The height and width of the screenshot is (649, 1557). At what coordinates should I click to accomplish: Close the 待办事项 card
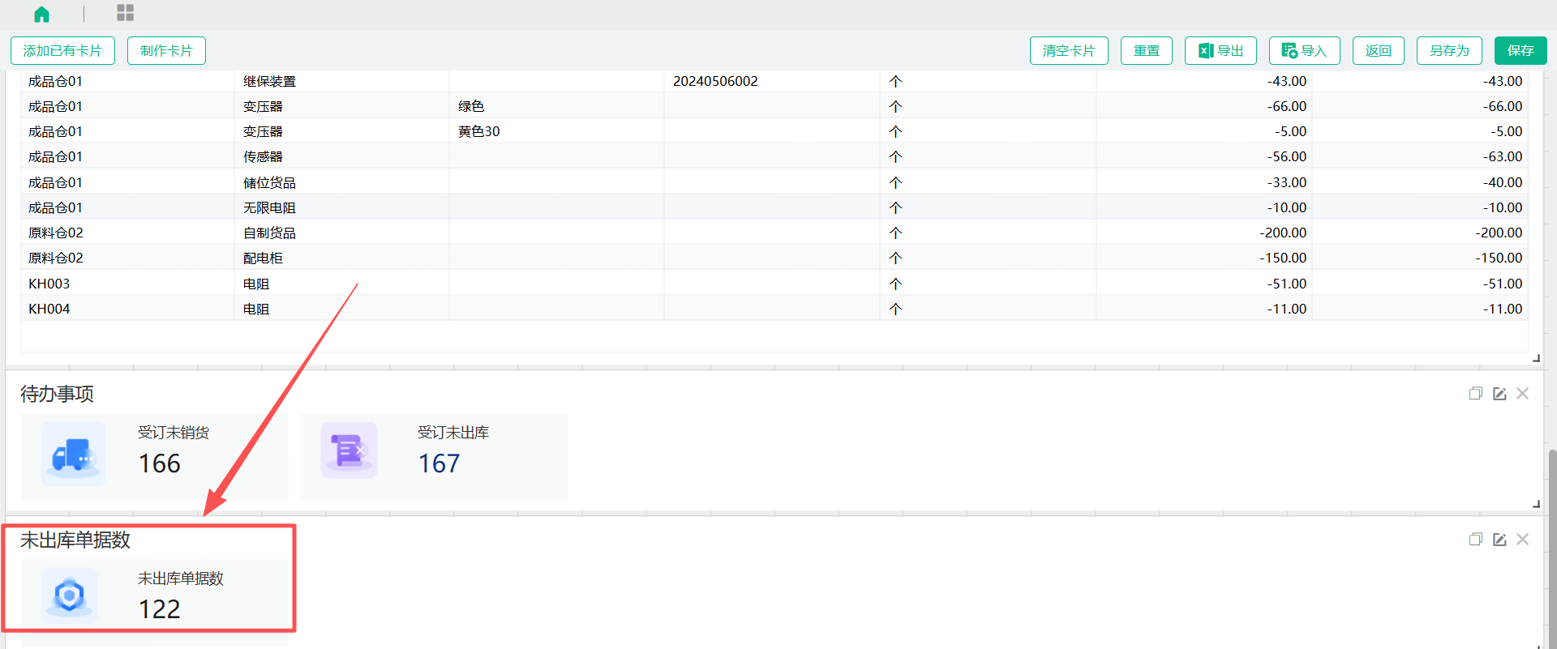pyautogui.click(x=1523, y=394)
